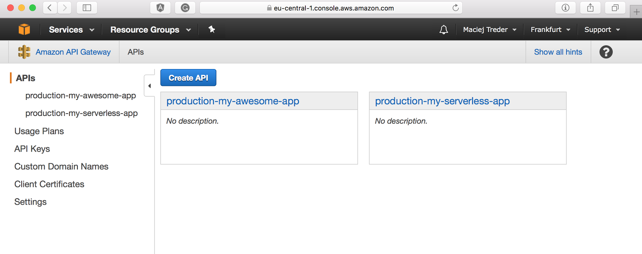Click the address bar padlock icon

tap(269, 8)
